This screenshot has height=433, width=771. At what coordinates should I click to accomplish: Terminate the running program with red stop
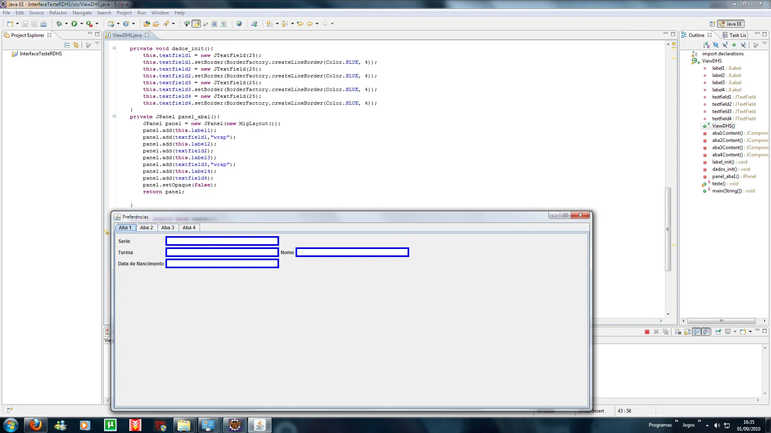click(647, 332)
